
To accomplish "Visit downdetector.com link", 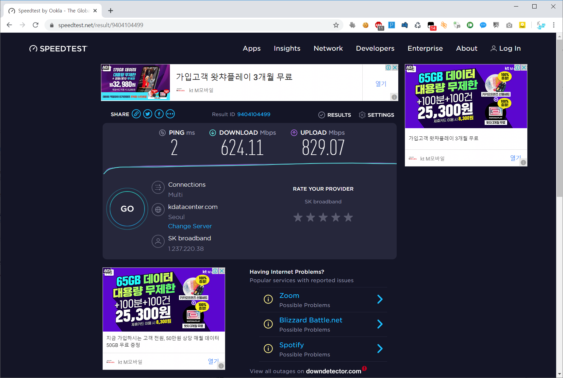I will 334,371.
